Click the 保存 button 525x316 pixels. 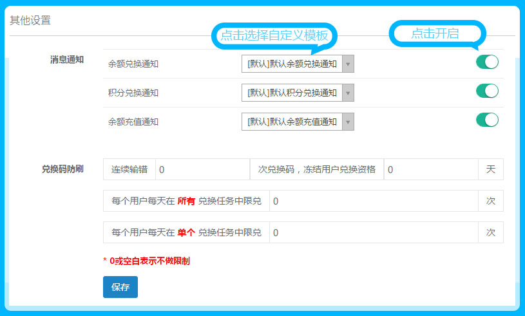(120, 287)
